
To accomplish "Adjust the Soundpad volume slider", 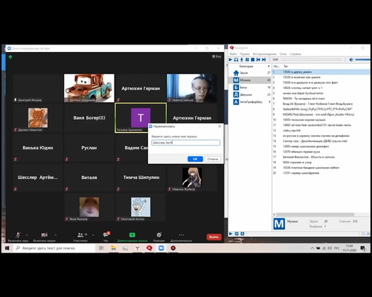I will [362, 59].
